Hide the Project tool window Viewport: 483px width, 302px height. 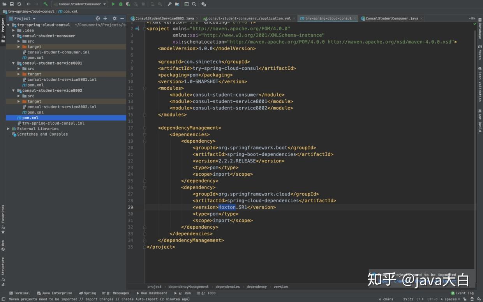click(122, 18)
